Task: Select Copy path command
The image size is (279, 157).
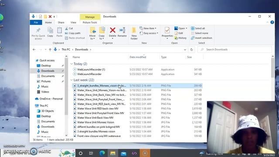Action: (x=73, y=33)
